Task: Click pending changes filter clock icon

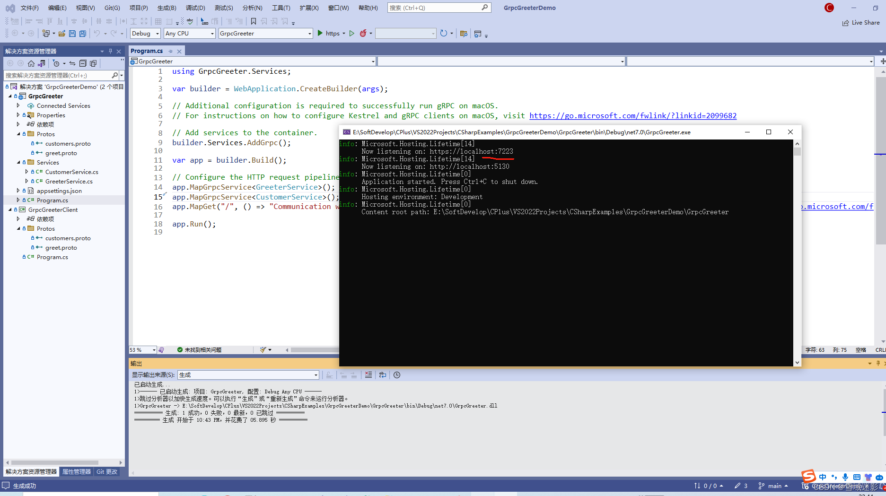Action: [56, 63]
